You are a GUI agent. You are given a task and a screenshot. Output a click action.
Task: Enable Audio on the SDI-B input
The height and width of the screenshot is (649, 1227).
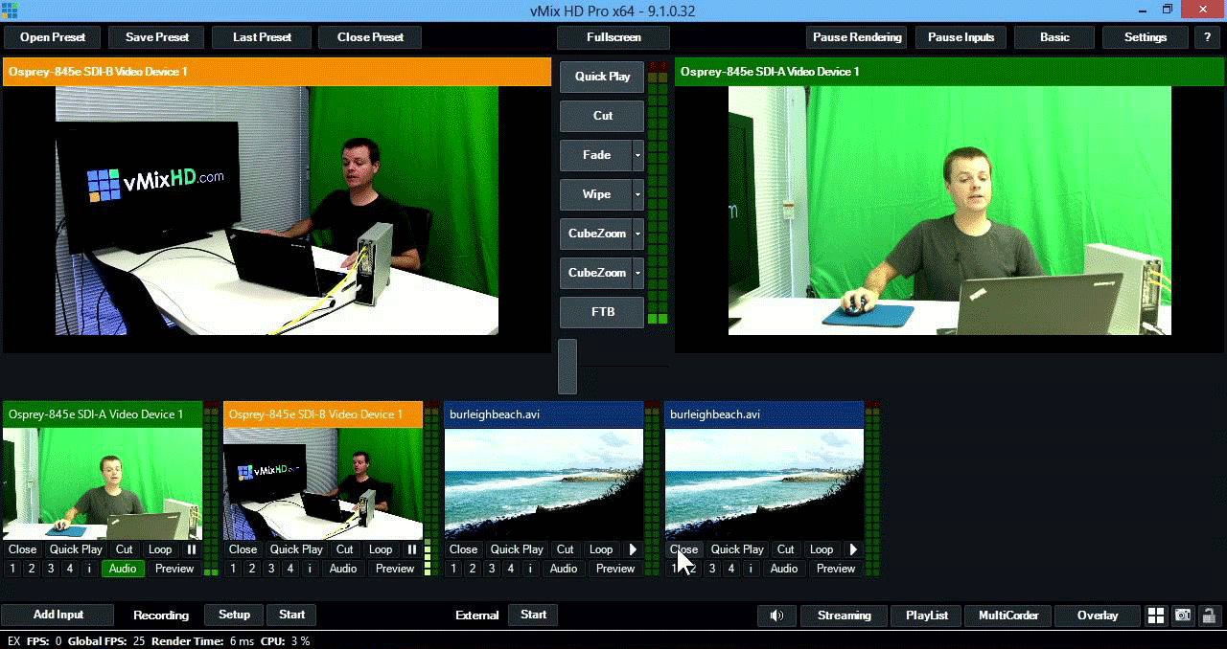pyautogui.click(x=343, y=569)
